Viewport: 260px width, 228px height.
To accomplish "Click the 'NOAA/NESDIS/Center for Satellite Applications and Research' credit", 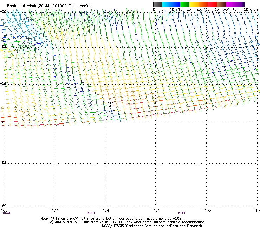I will [x=152, y=226].
